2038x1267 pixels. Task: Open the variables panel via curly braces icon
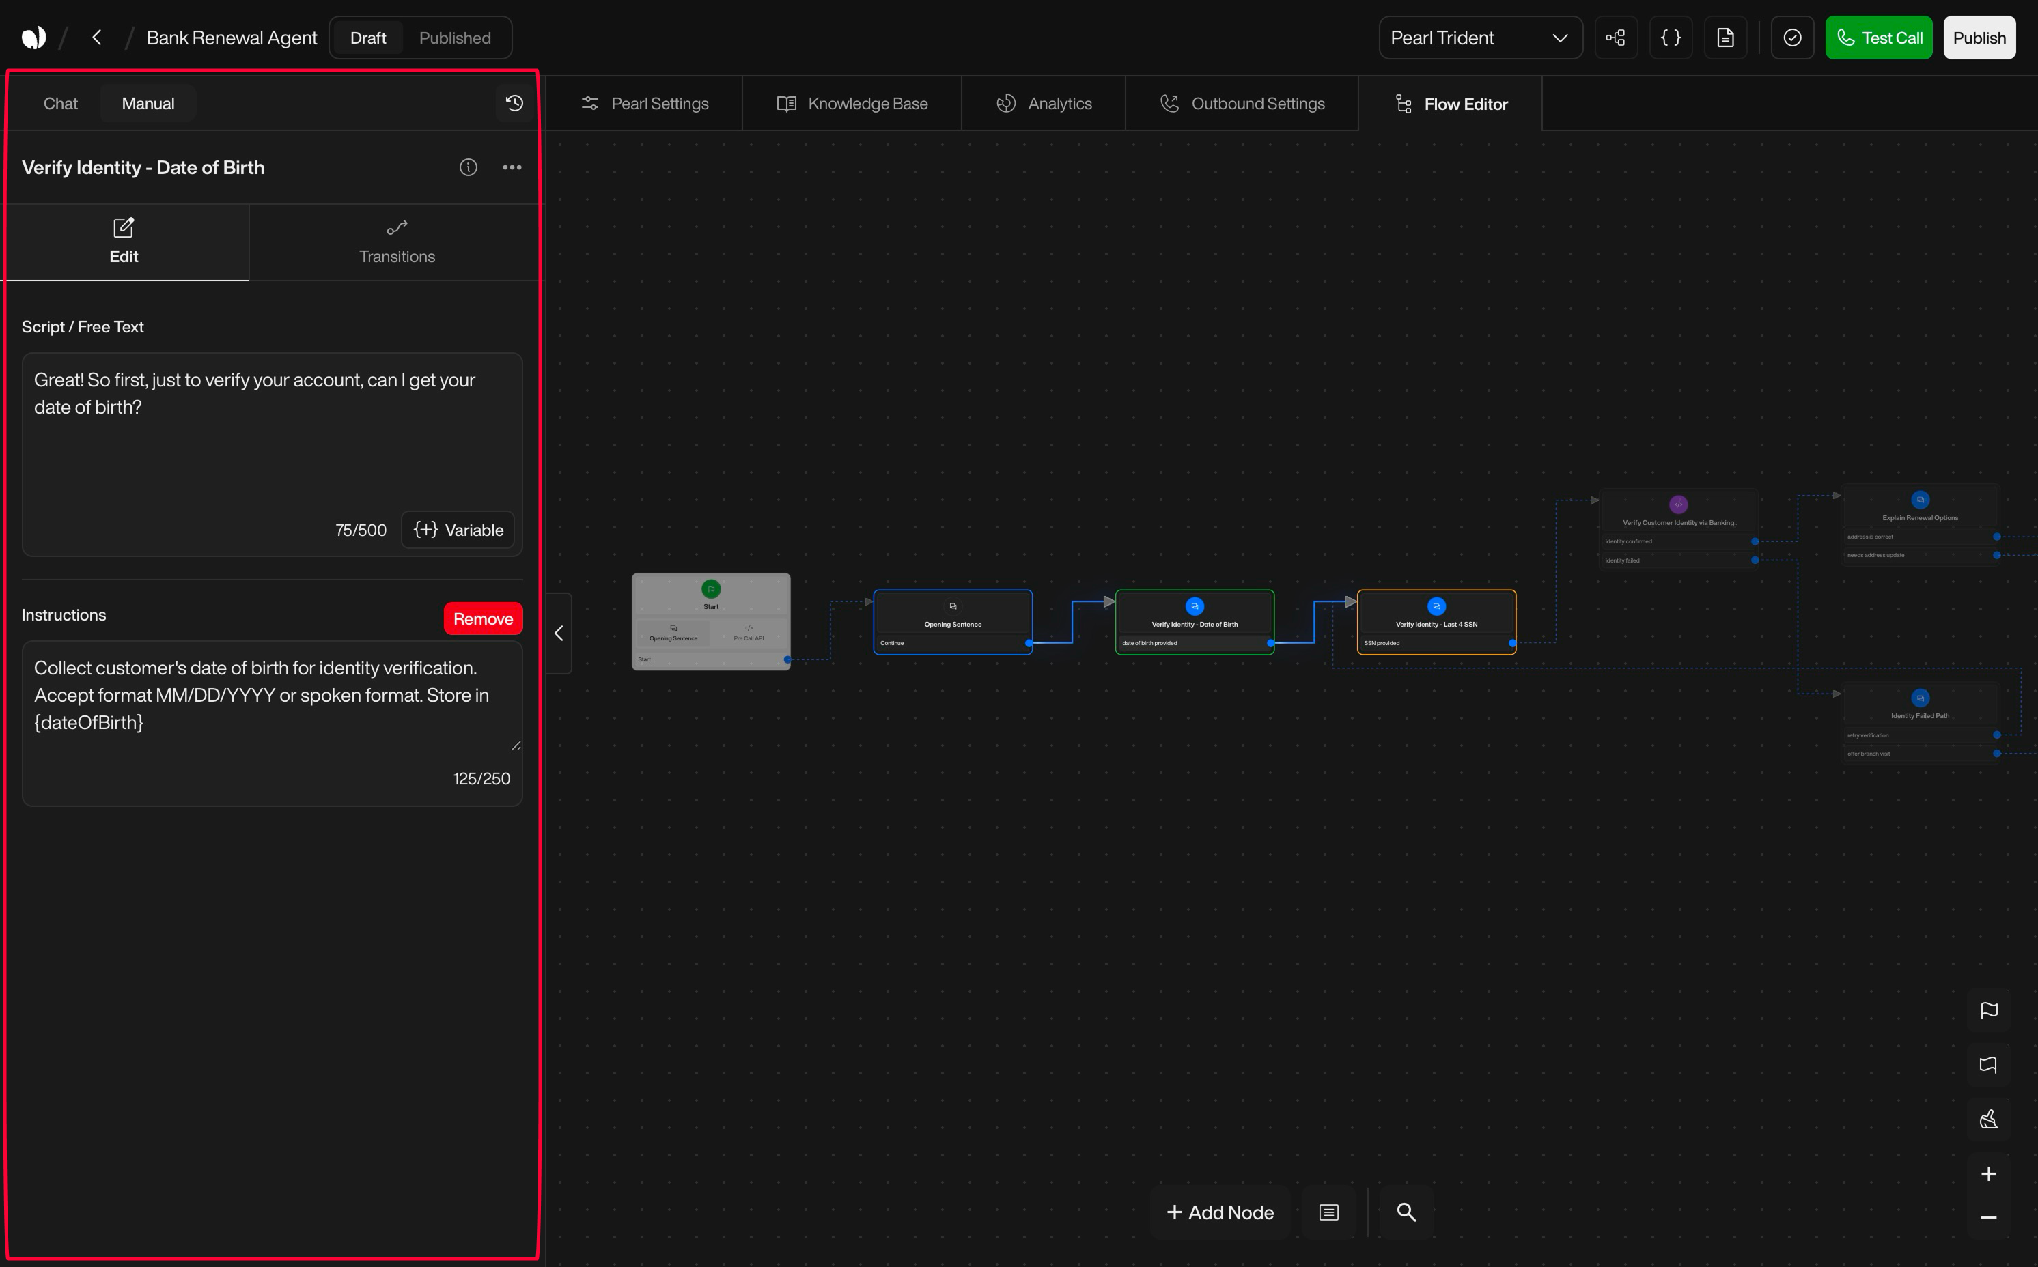coord(1671,37)
